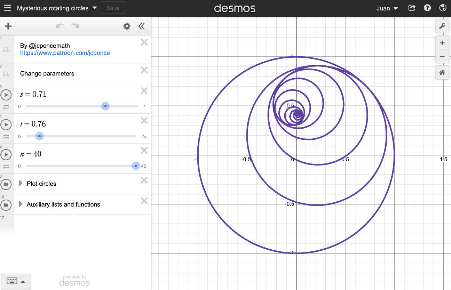Open the hamburger main menu
Screen dimensions: 451x290
(7, 8)
